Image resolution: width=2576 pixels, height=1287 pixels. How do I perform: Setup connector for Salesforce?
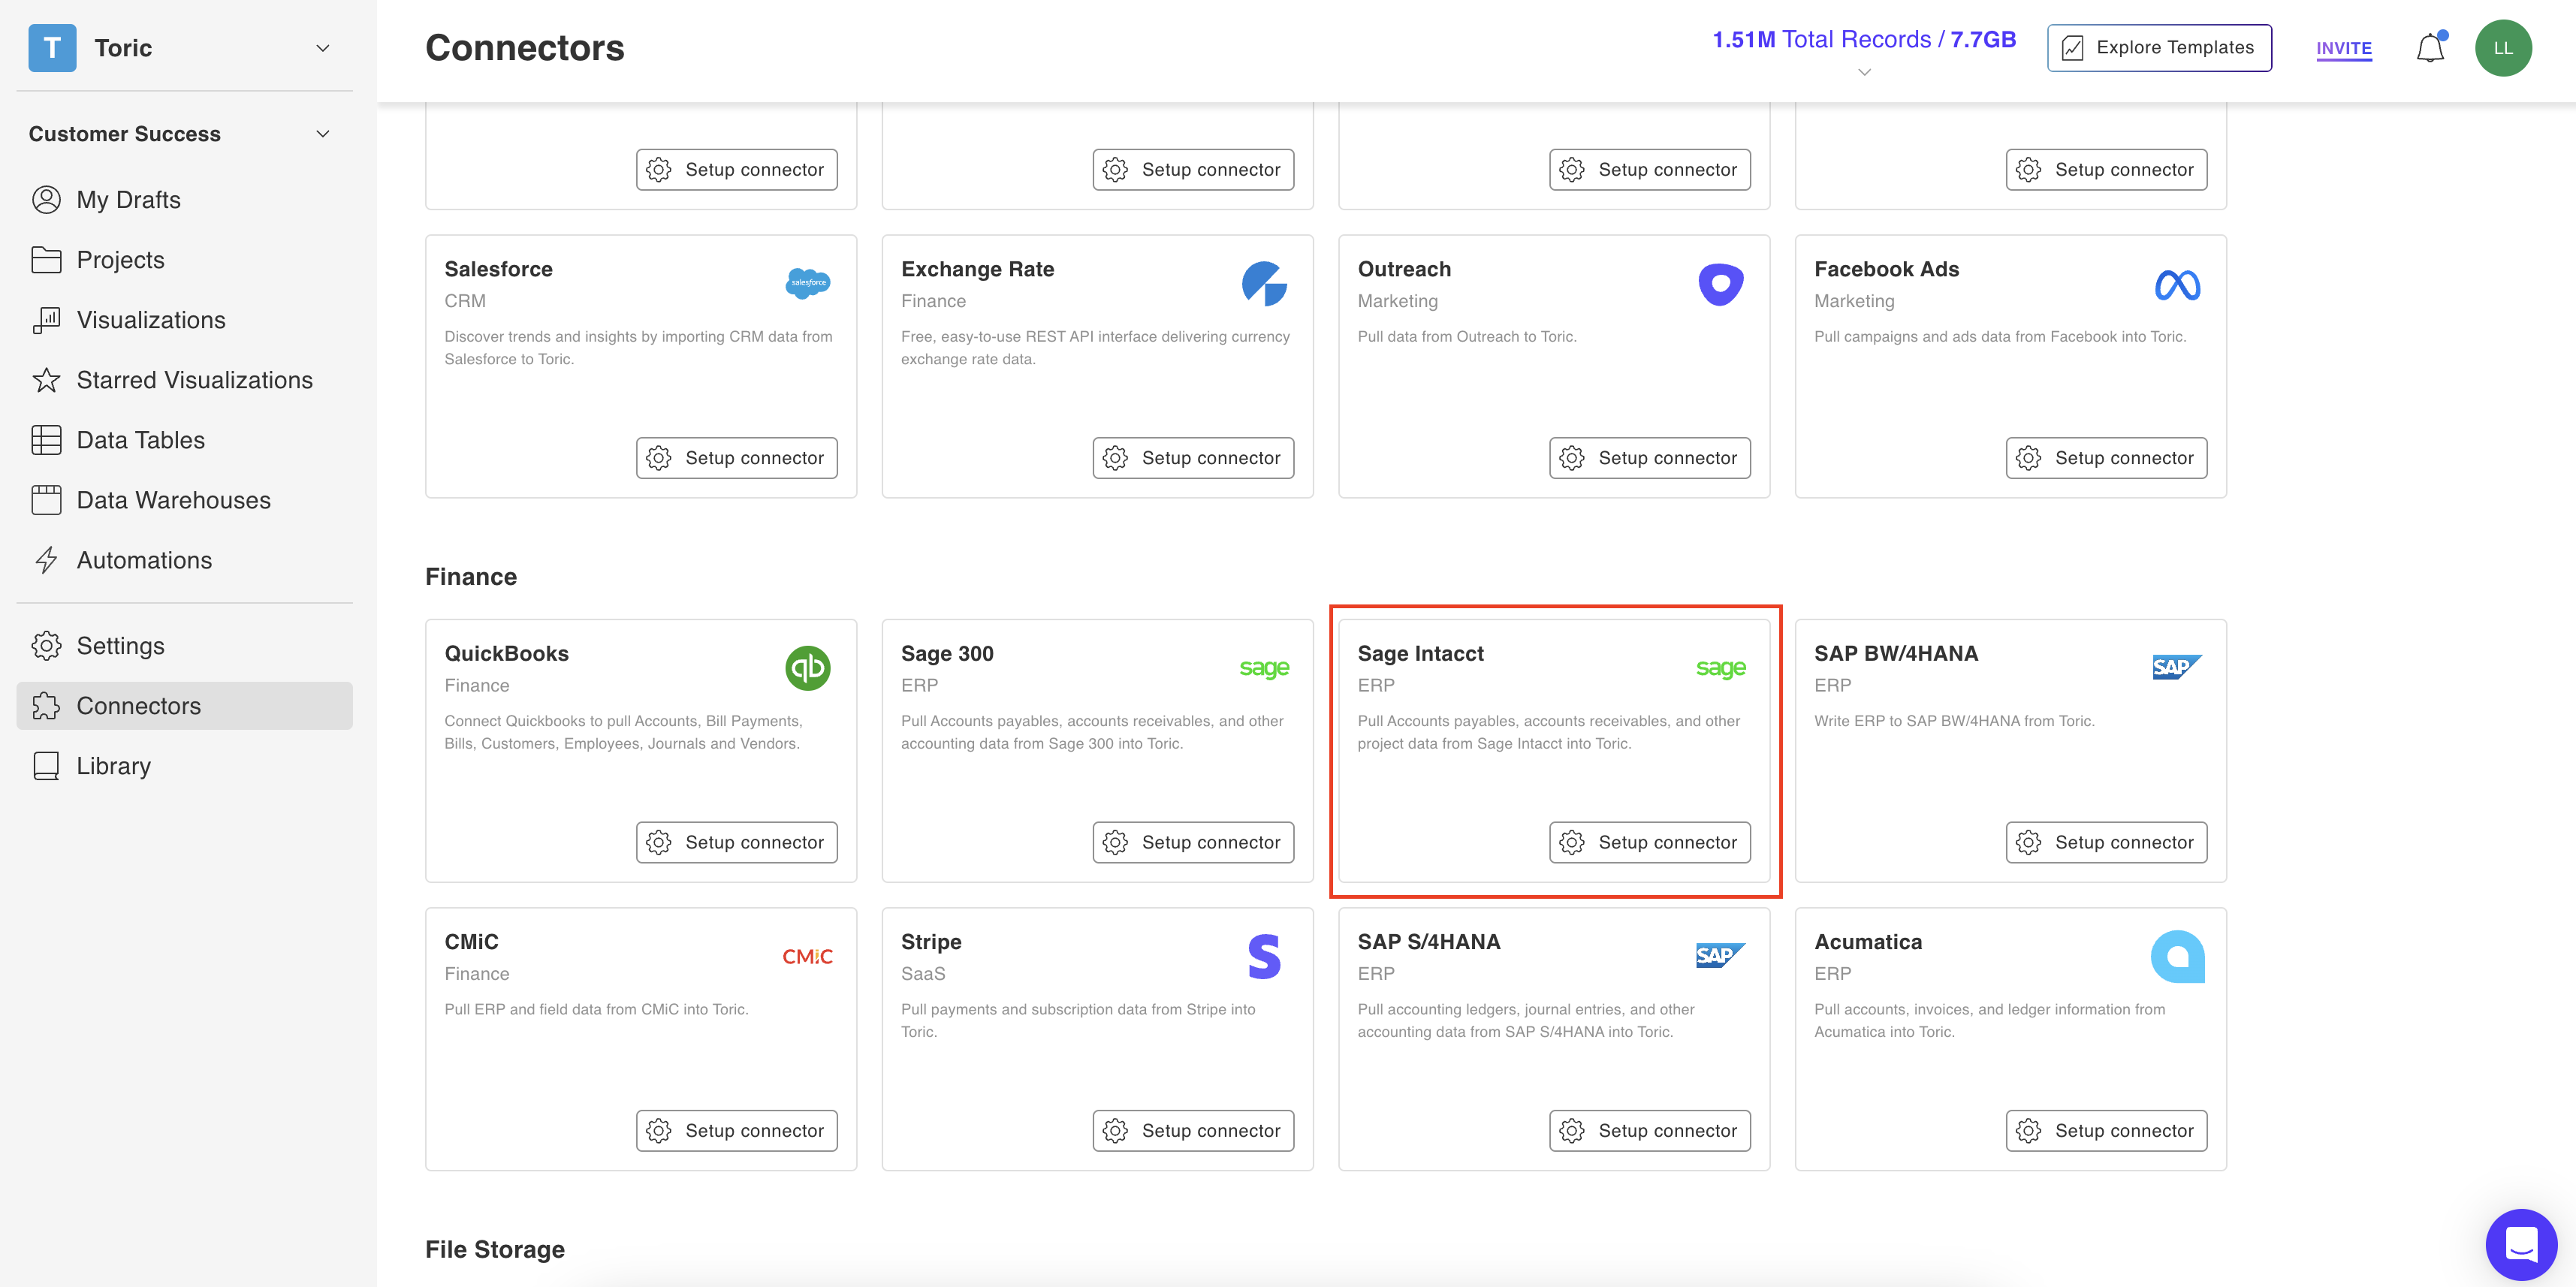tap(737, 458)
